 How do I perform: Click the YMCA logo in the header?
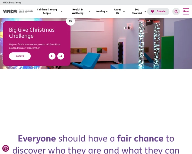(x=18, y=11)
